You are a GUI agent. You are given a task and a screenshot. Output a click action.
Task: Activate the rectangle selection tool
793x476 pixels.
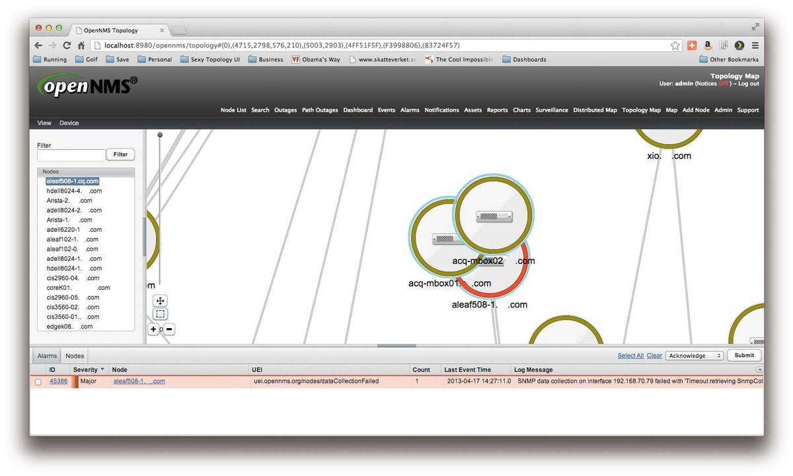[161, 314]
